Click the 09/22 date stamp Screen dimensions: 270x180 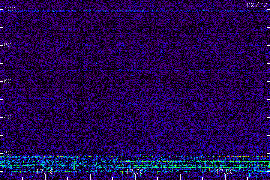click(257, 5)
